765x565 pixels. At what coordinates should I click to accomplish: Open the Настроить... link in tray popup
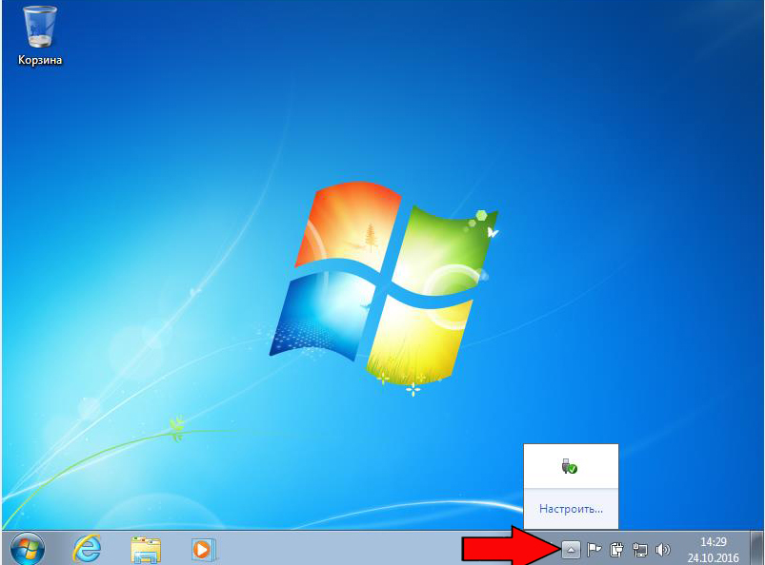pos(571,509)
